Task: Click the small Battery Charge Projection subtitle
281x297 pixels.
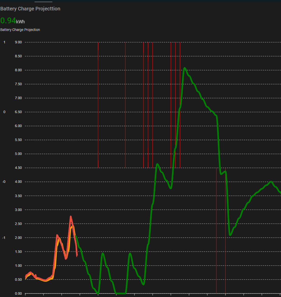Action: 20,30
